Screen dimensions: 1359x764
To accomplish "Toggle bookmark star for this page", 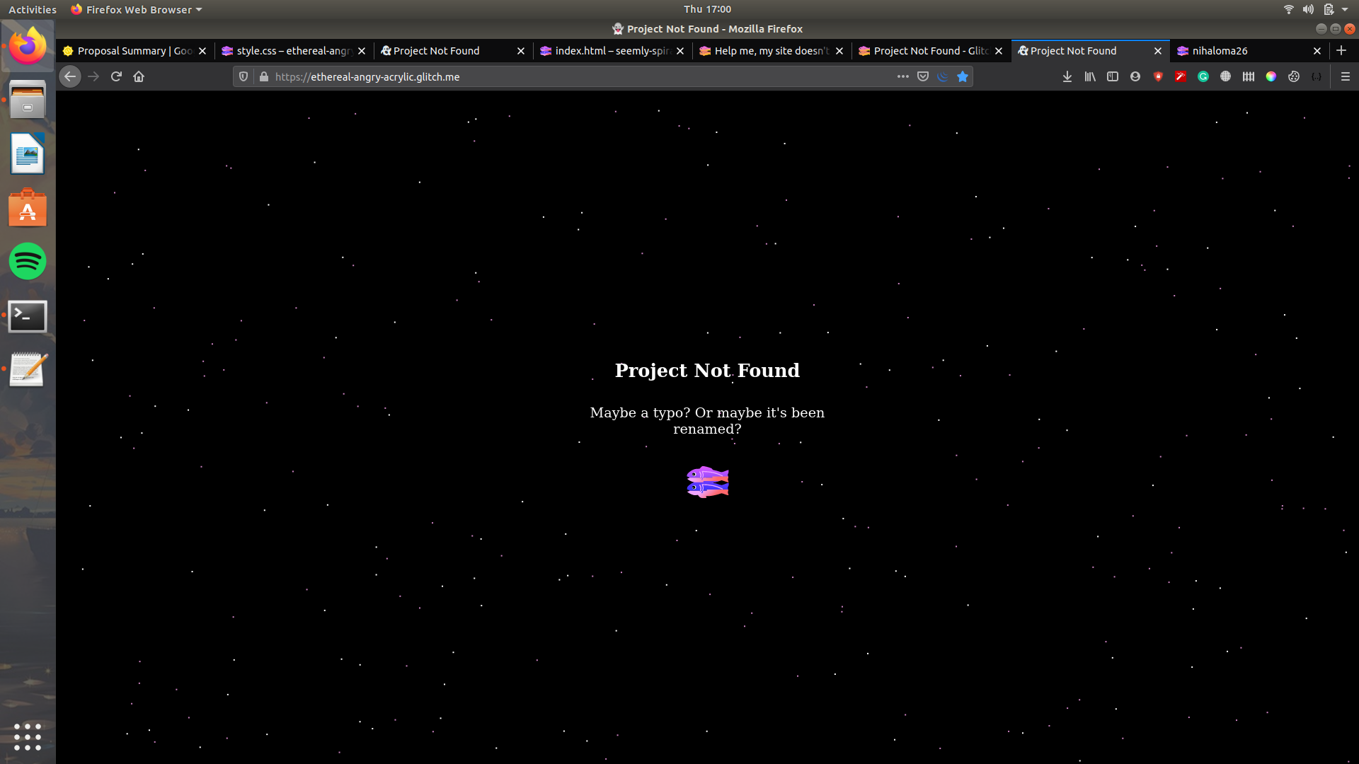I will coord(963,76).
